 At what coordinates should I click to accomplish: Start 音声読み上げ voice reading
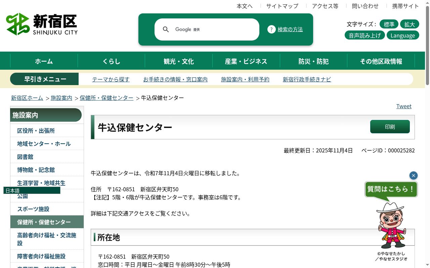pos(365,35)
